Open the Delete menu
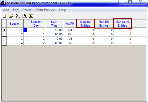148x102 pixels. click(x=27, y=10)
